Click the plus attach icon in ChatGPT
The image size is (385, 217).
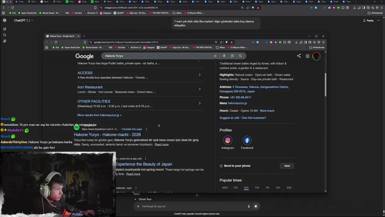click(138, 206)
